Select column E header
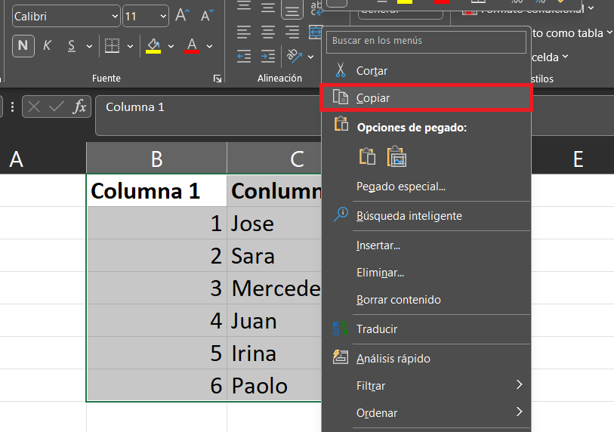The image size is (614, 432). (578, 159)
